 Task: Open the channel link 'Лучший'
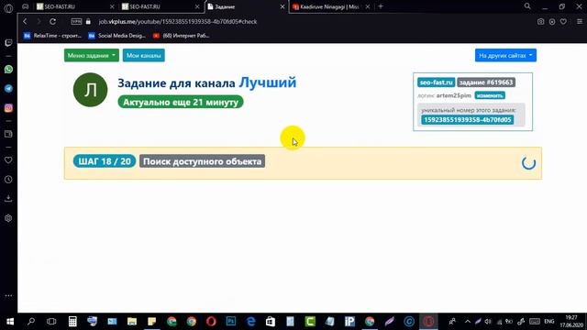267,82
